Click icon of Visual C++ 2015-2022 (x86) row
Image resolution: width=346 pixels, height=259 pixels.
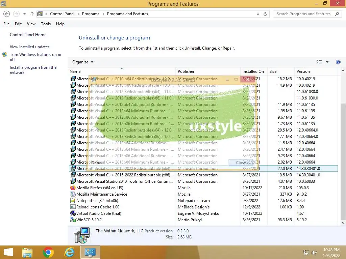click(73, 175)
